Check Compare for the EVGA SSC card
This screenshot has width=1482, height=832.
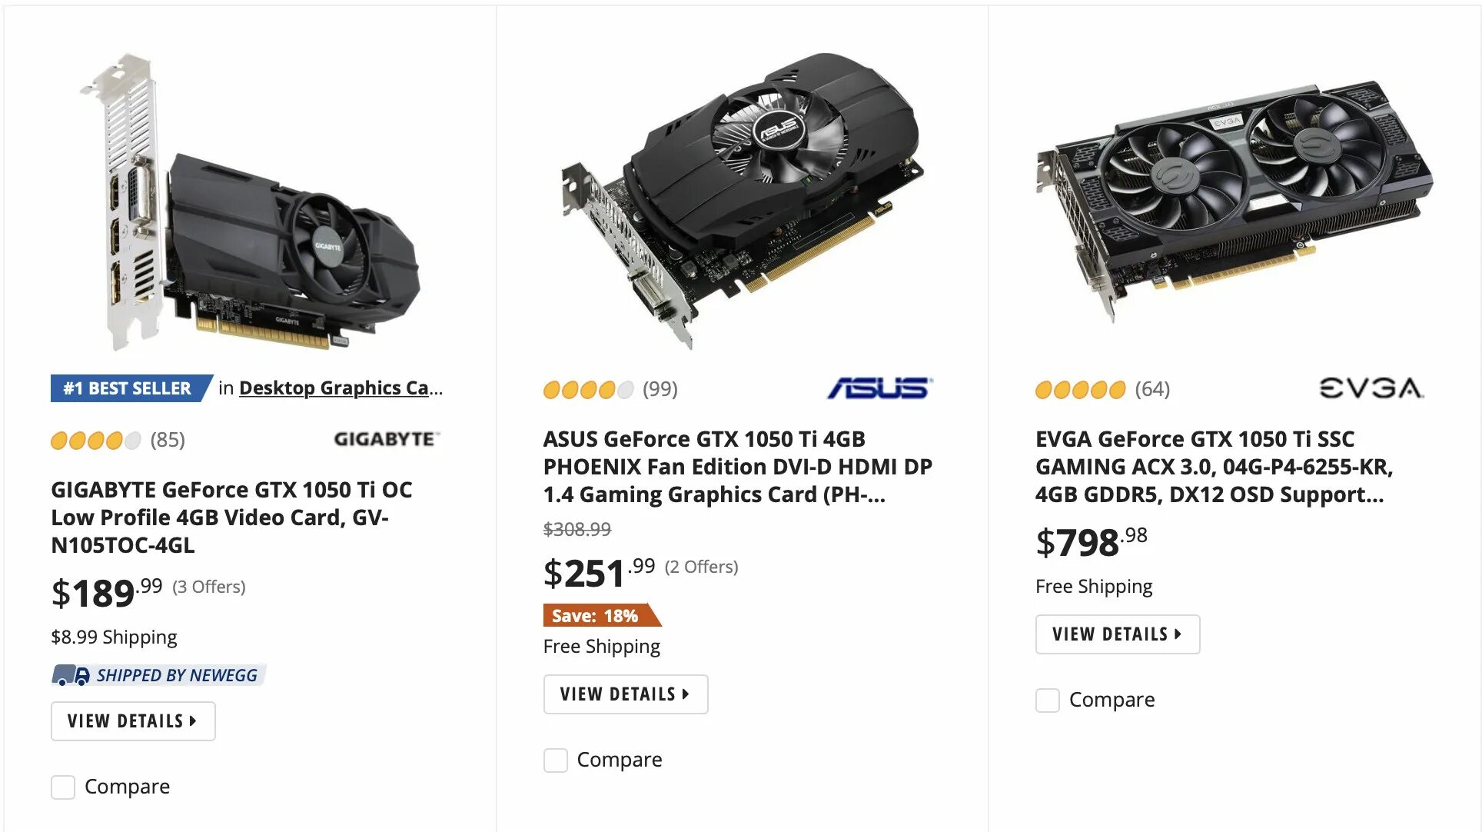pos(1048,700)
